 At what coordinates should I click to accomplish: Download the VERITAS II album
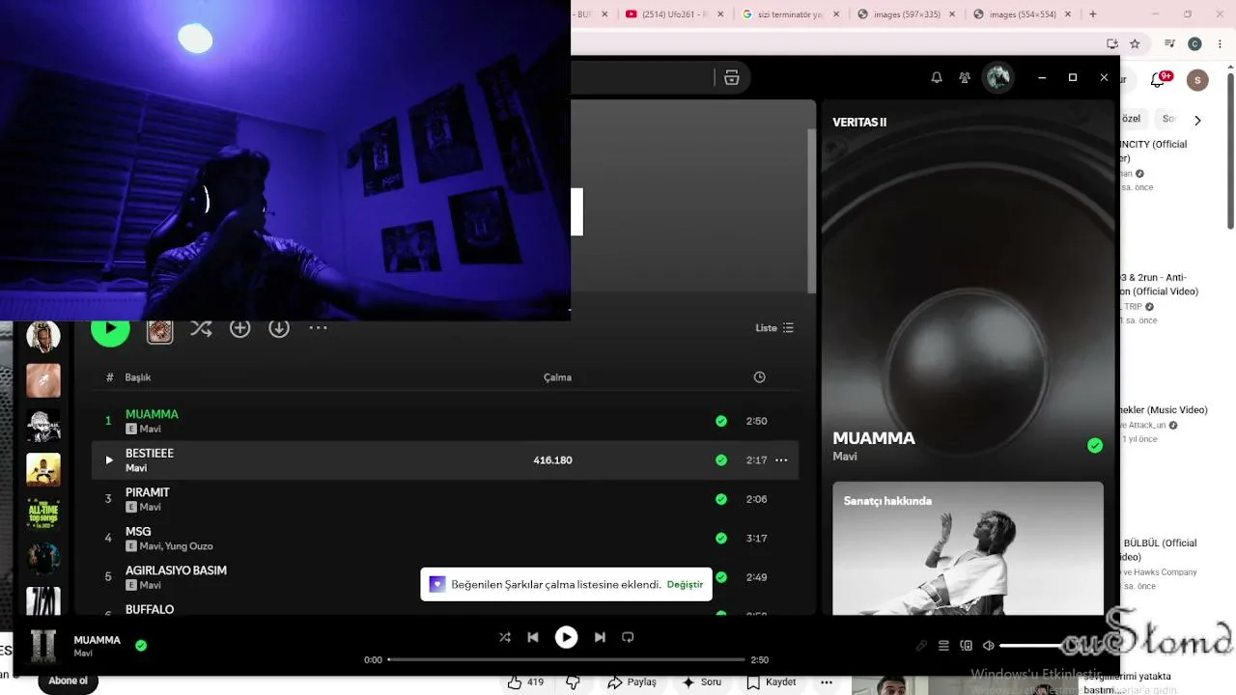point(279,328)
